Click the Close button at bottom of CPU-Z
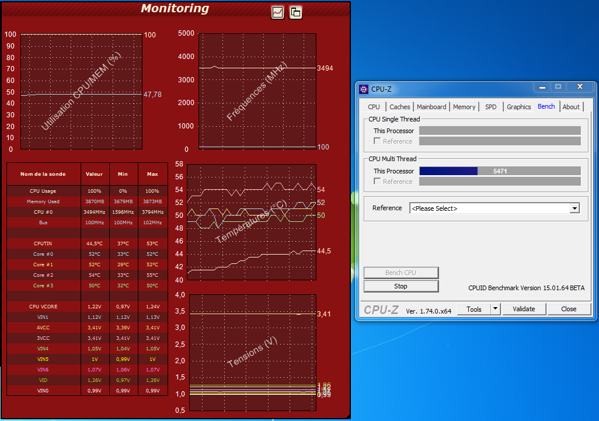This screenshot has height=421, width=599. tap(569, 309)
